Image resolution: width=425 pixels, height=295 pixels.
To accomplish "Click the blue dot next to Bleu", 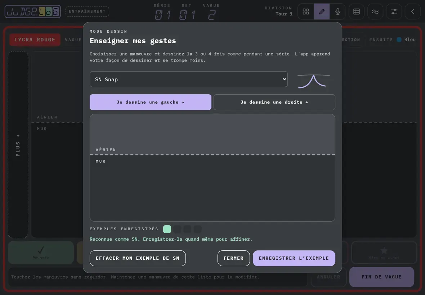I will click(x=399, y=40).
